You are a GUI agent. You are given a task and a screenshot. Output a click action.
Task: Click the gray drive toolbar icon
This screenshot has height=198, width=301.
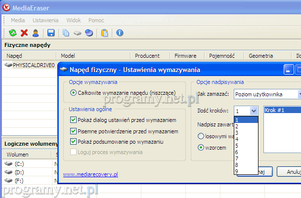[78, 33]
